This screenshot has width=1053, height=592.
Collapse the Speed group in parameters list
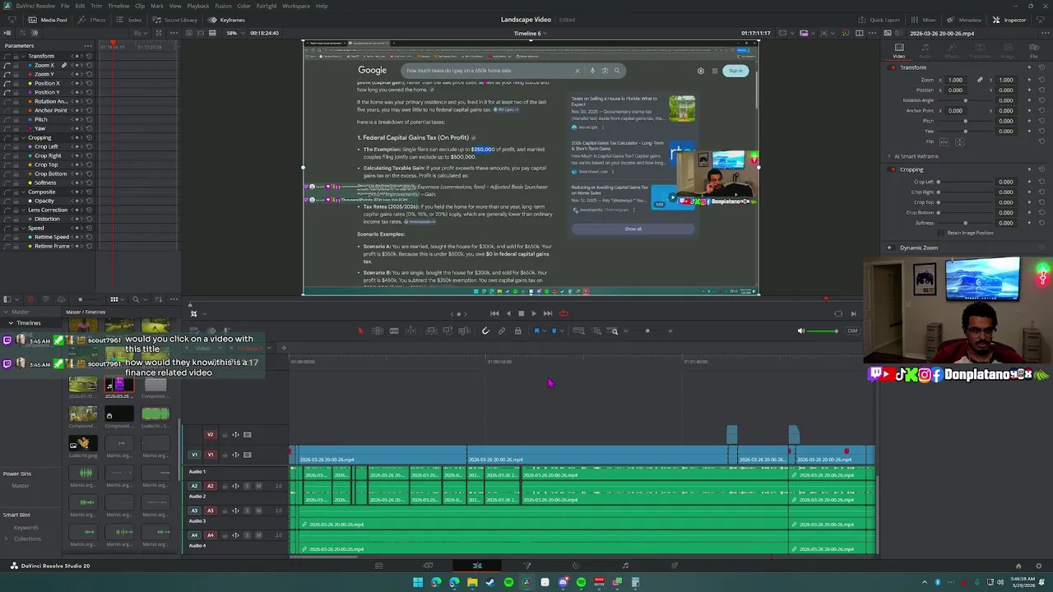click(x=24, y=228)
